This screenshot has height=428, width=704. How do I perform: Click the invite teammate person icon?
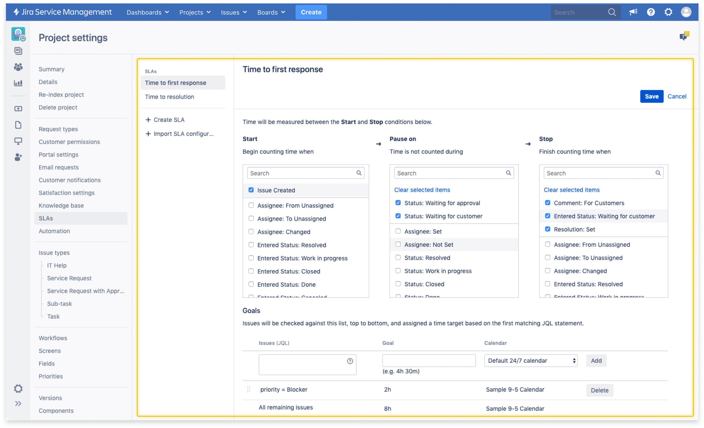pyautogui.click(x=18, y=157)
